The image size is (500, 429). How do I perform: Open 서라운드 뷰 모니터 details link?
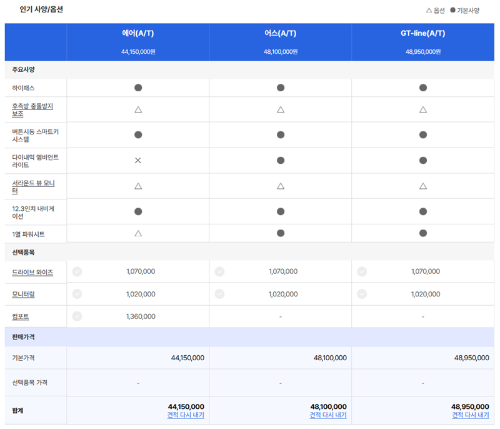pyautogui.click(x=33, y=186)
